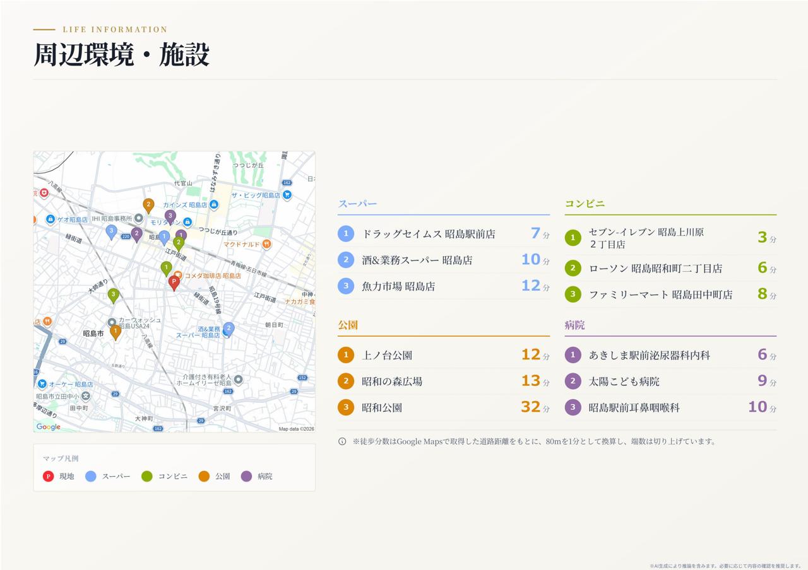Click the 周辺環境・施設 page title
The height and width of the screenshot is (570, 808).
coord(121,55)
